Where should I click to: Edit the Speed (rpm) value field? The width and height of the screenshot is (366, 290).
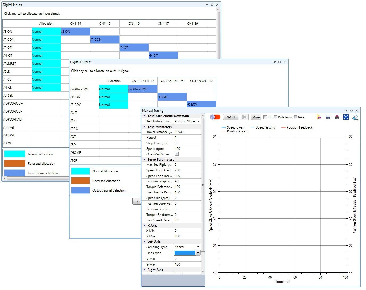tap(187, 149)
